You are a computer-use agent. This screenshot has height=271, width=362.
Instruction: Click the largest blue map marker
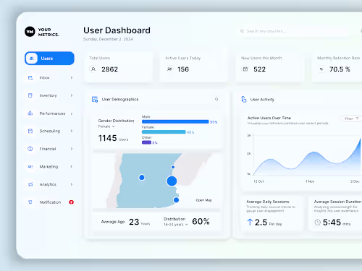coord(172,181)
